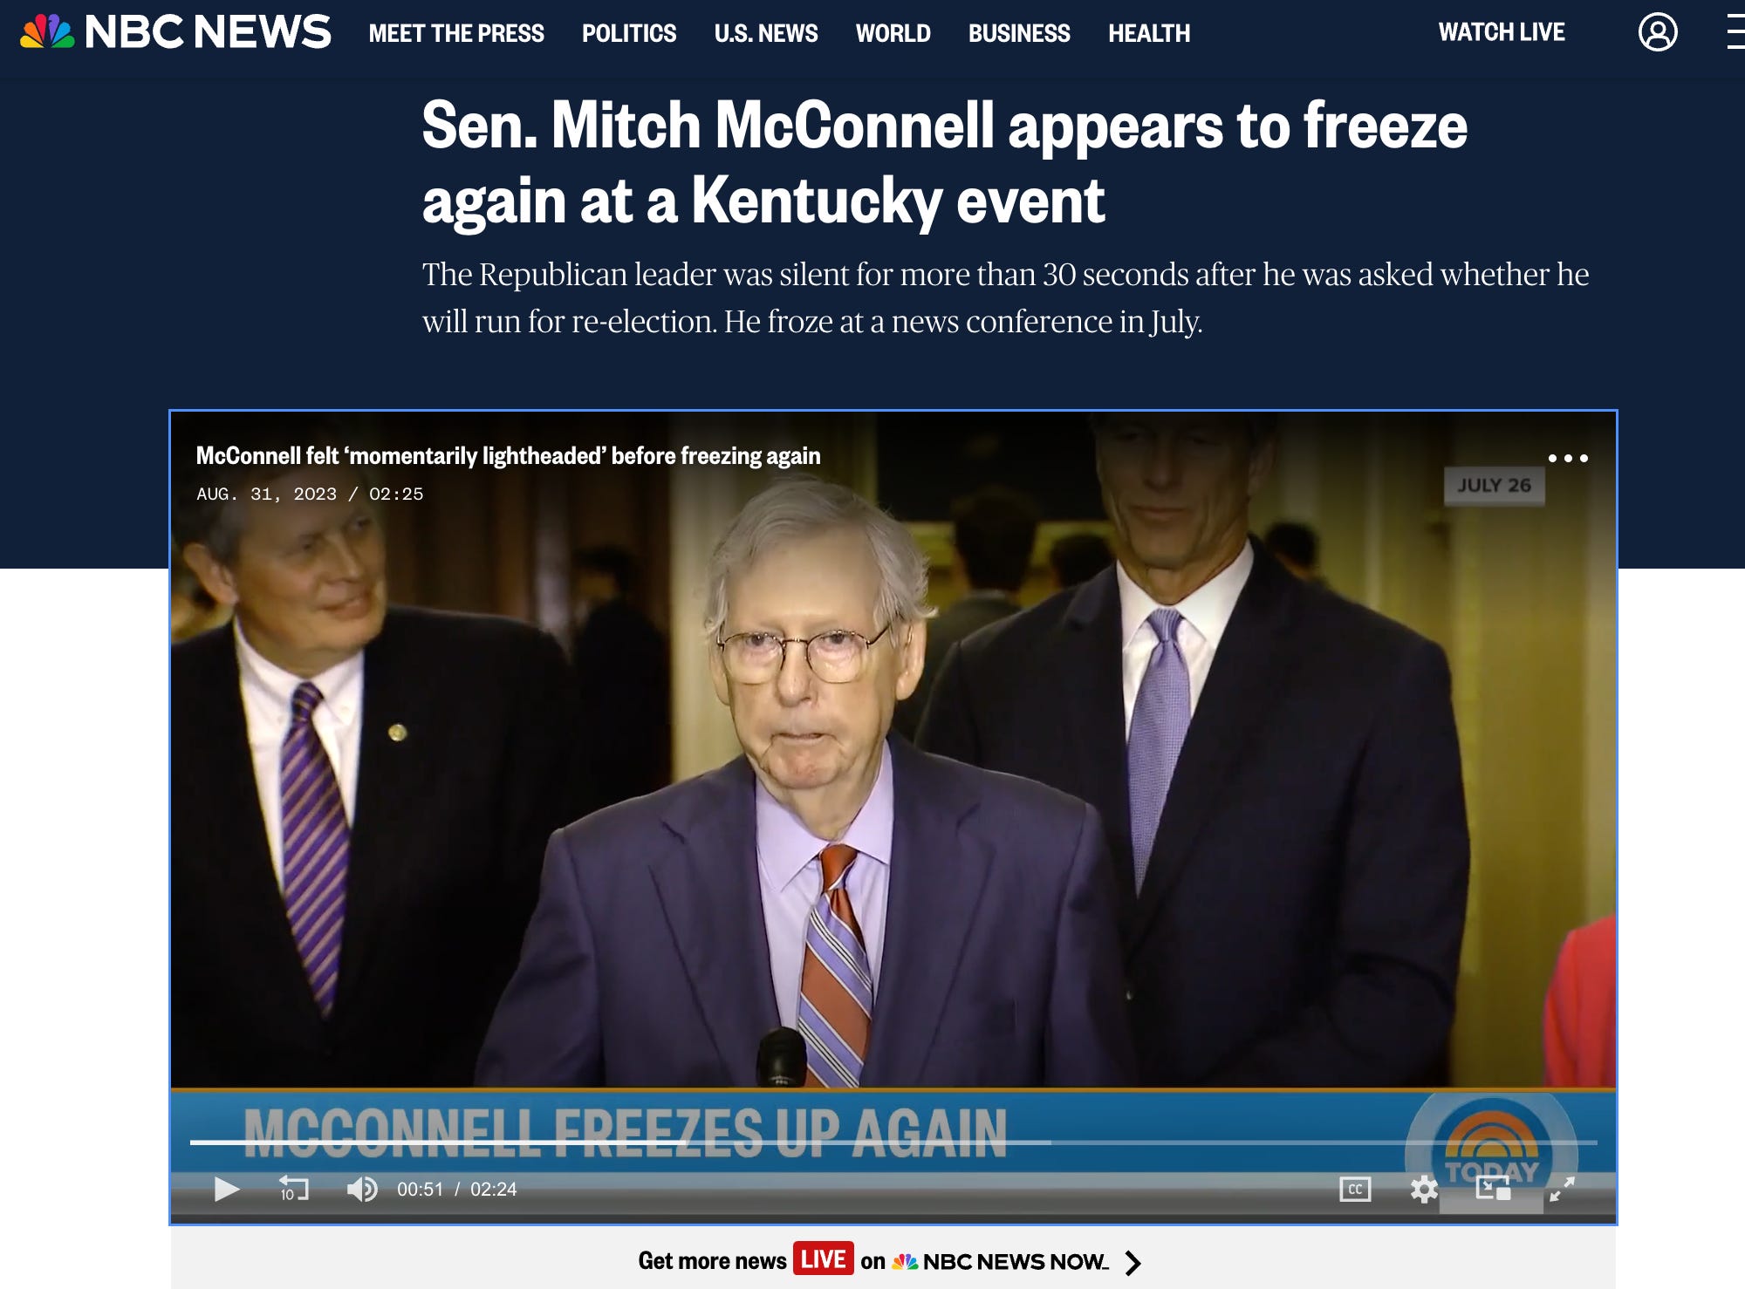This screenshot has height=1289, width=1745.
Task: Open video three-dots options menu
Action: [x=1568, y=458]
